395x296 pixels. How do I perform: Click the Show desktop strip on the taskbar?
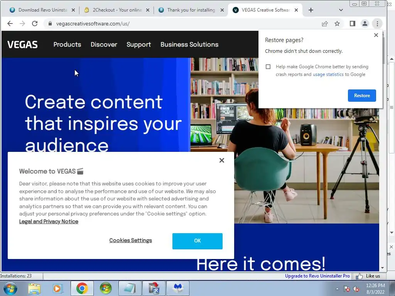[x=392, y=289]
